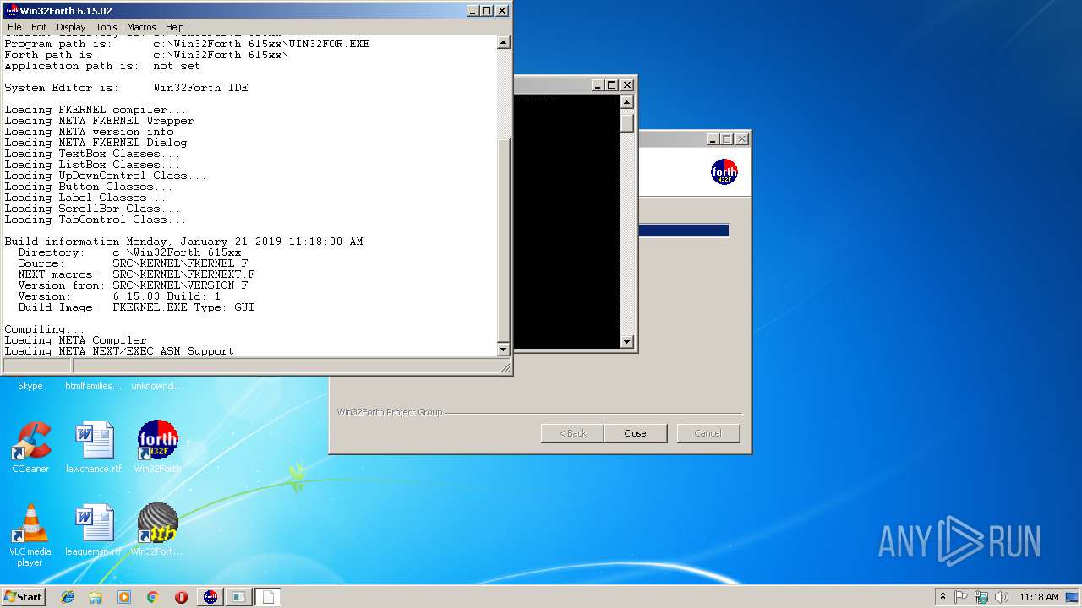
Task: Click the scroll-up arrow of Win32Forth console
Action: (x=503, y=42)
